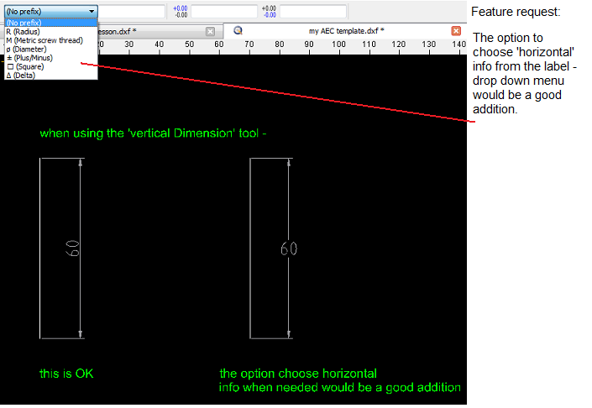Pick the ± (Plus/Minus) prefix option

(51, 58)
